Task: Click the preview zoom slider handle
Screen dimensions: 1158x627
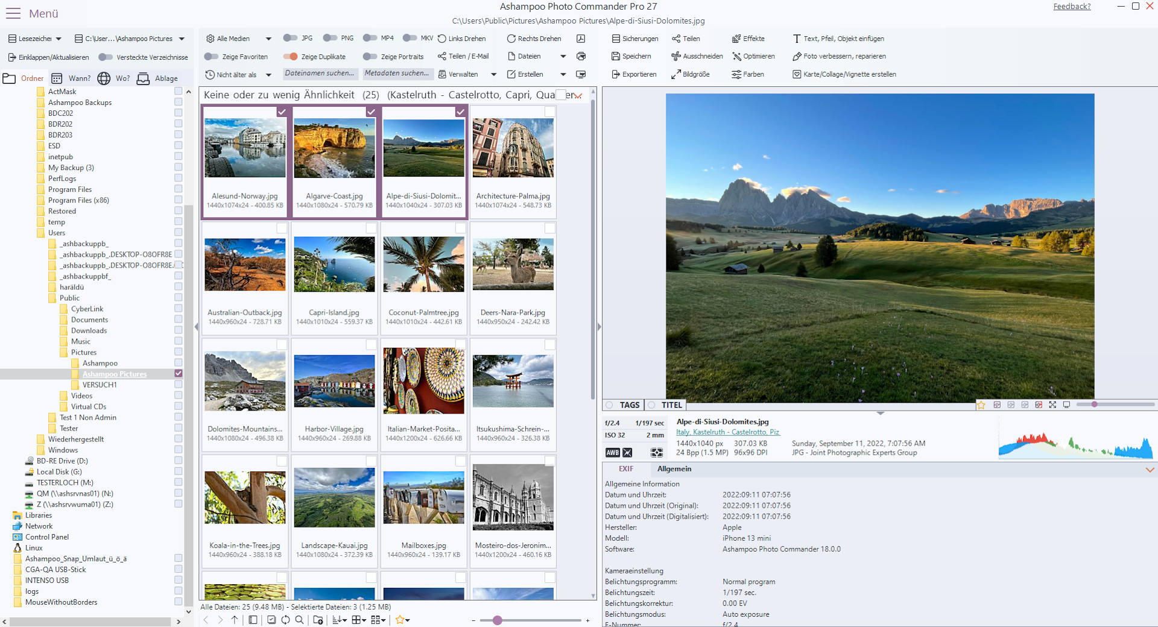Action: (x=1094, y=405)
